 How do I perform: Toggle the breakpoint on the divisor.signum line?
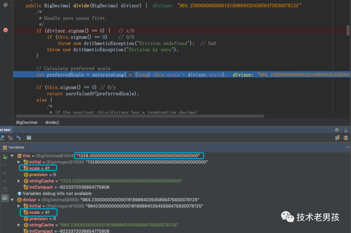tap(5, 30)
